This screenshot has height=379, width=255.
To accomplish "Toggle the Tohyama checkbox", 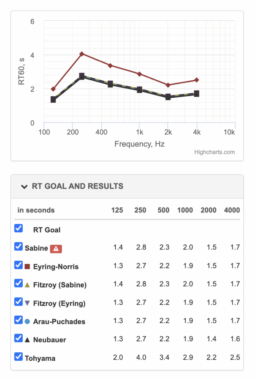I will 18,356.
